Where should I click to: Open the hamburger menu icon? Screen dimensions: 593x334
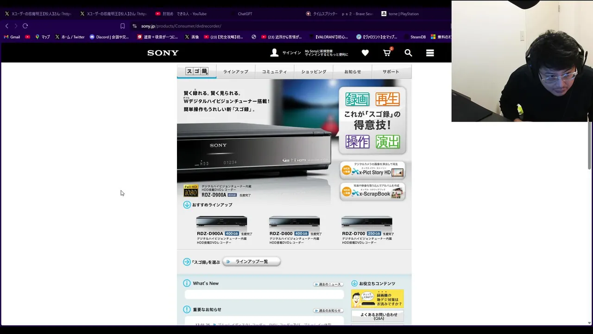[x=430, y=53]
